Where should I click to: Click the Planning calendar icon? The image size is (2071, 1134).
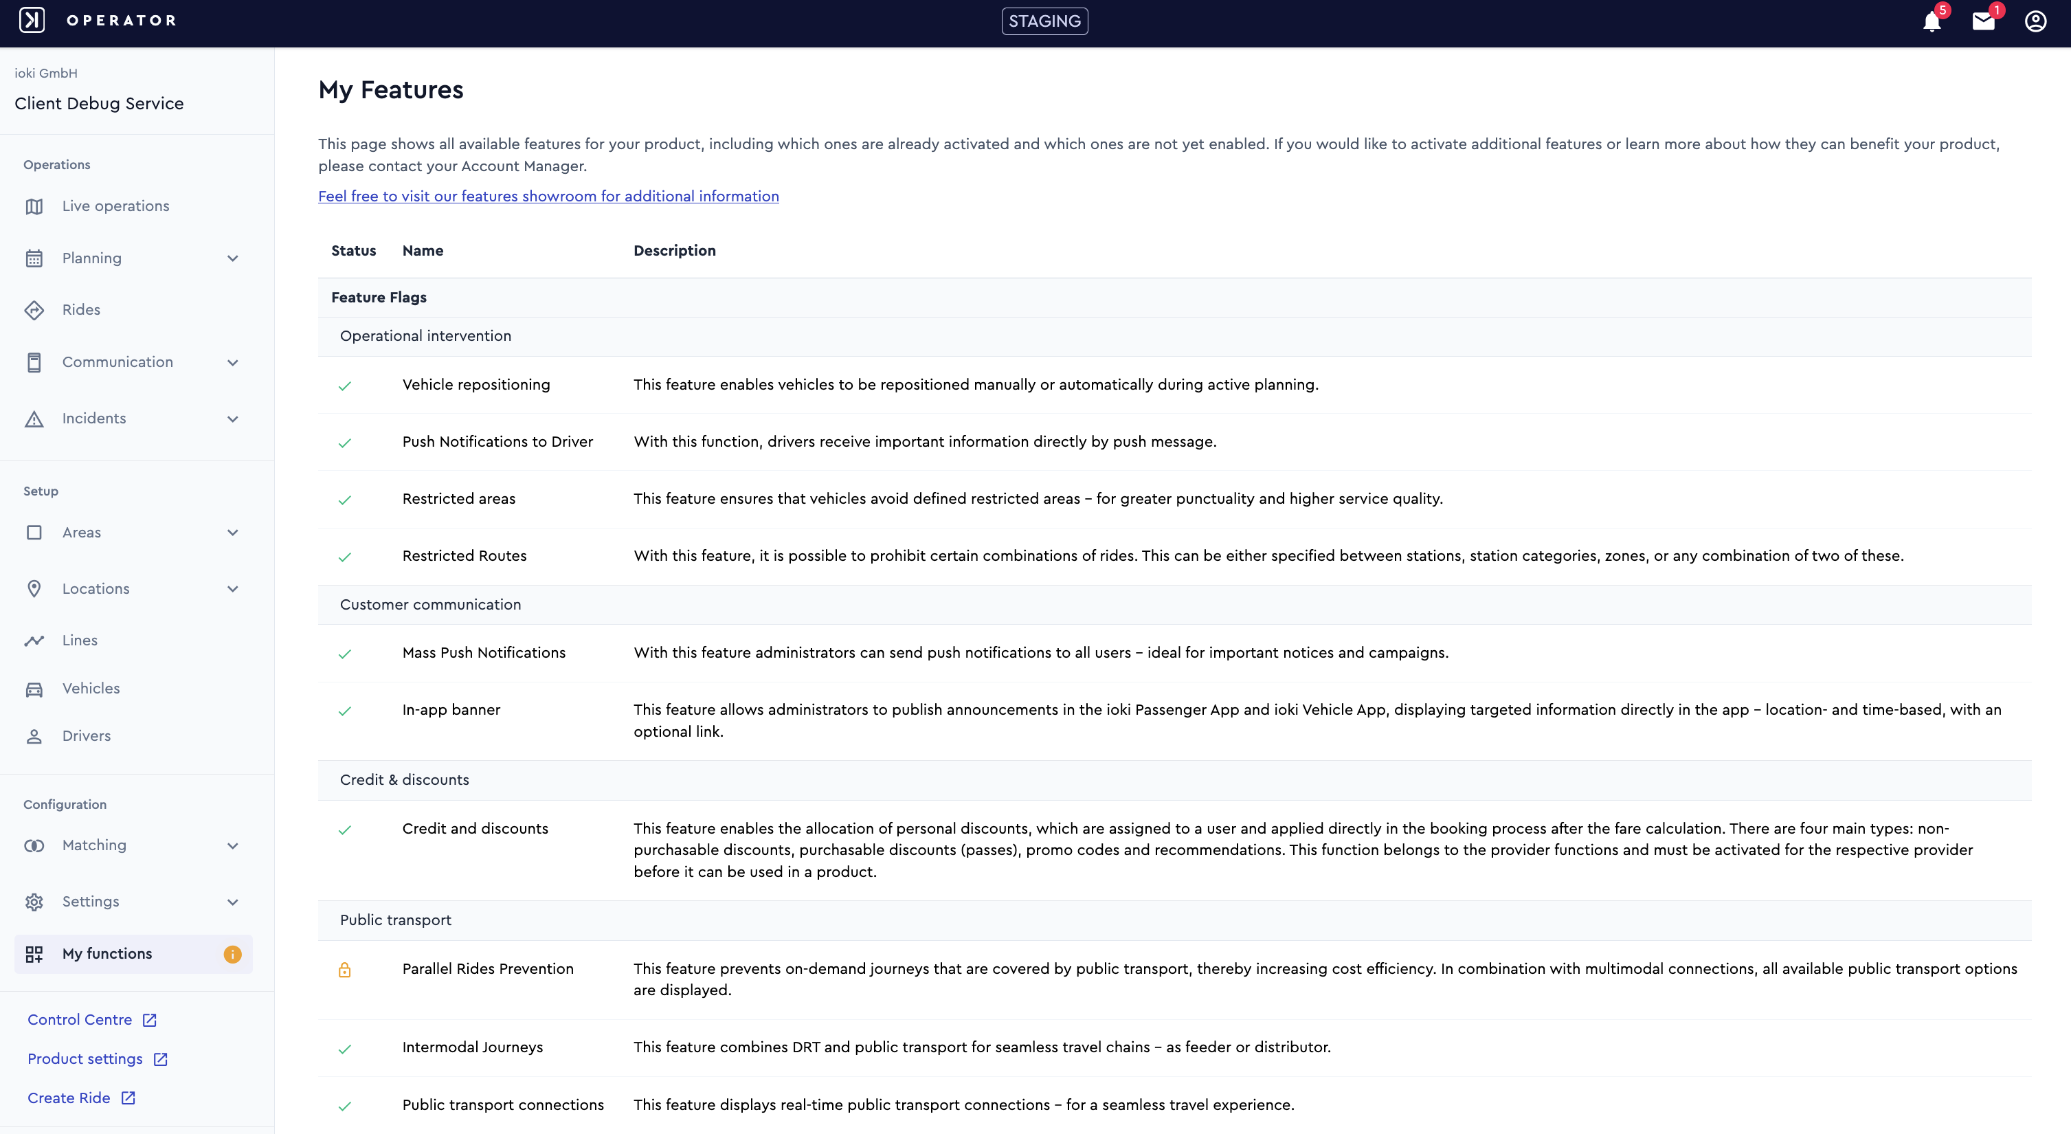(x=34, y=258)
